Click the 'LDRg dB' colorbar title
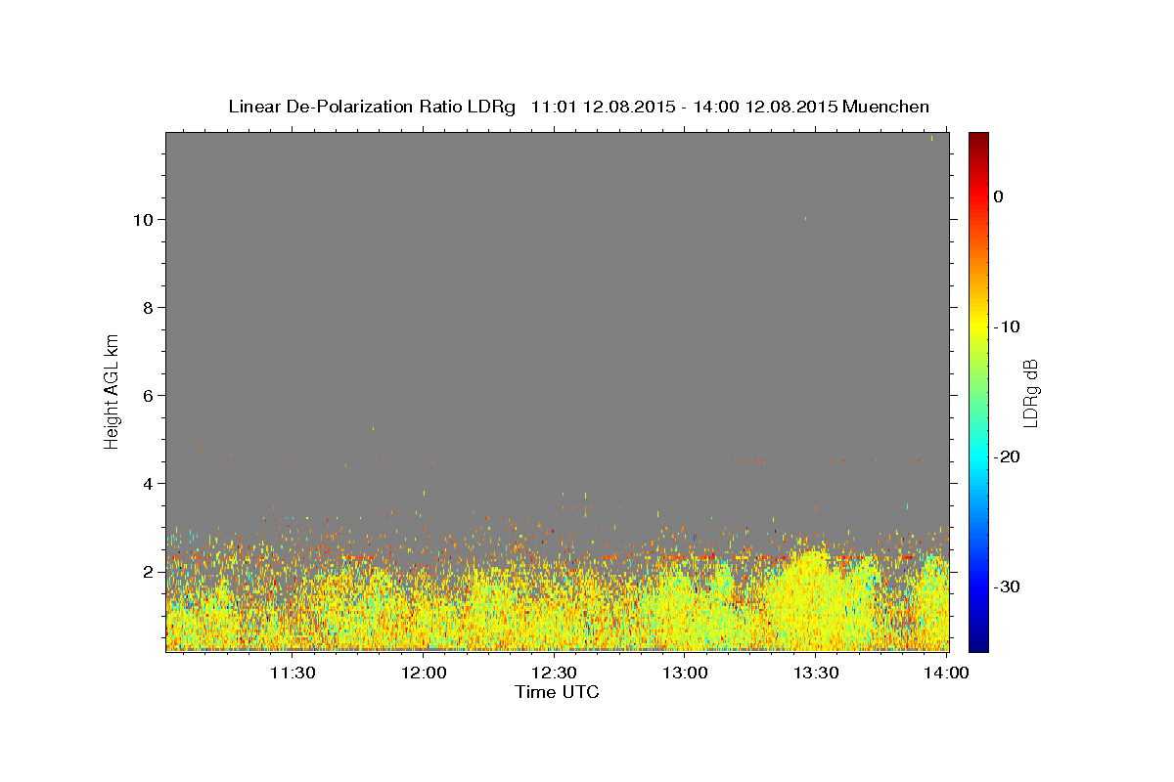This screenshot has height=782, width=1174. [x=1031, y=392]
